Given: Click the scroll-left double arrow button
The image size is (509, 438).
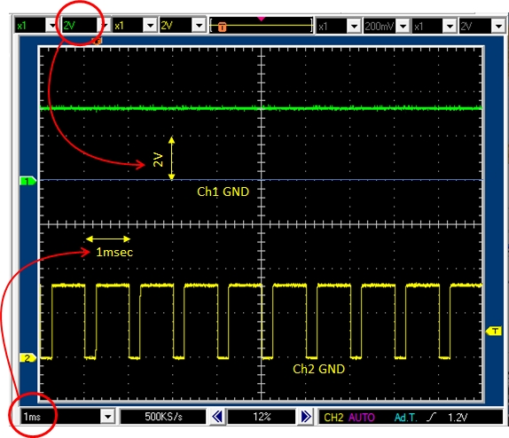Looking at the screenshot, I should (217, 416).
